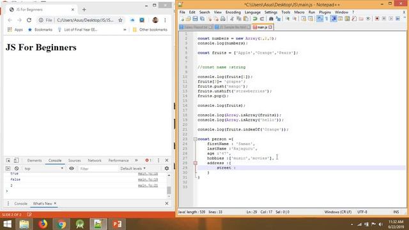Viewport: 409px width, 230px height.
Task: Open Firefox from the Windows taskbar
Action: coord(43,224)
